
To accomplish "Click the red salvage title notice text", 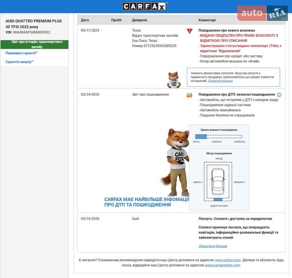I will (x=239, y=38).
